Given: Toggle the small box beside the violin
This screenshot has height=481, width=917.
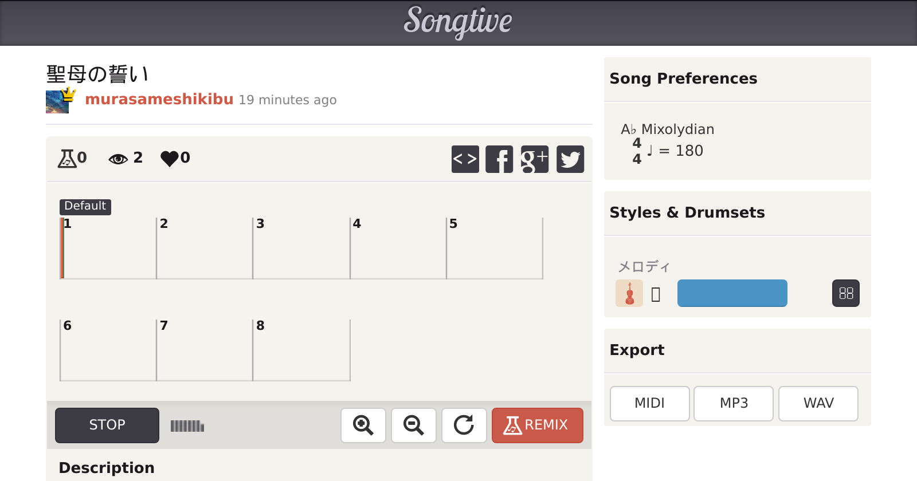Looking at the screenshot, I should tap(656, 294).
